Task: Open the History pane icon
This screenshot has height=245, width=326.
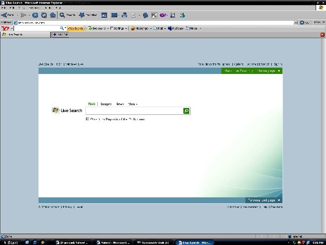Action: [x=104, y=15]
